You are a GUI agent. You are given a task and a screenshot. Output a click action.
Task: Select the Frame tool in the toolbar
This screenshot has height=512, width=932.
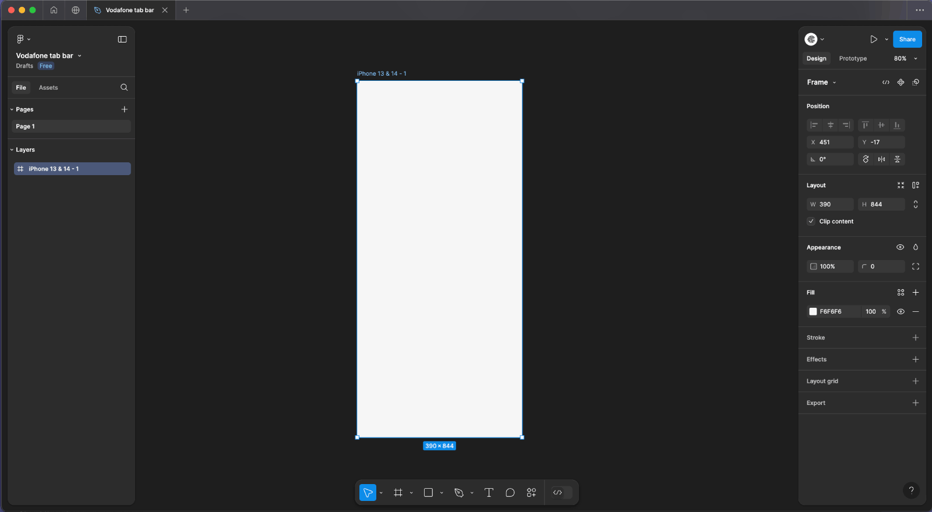pyautogui.click(x=398, y=493)
